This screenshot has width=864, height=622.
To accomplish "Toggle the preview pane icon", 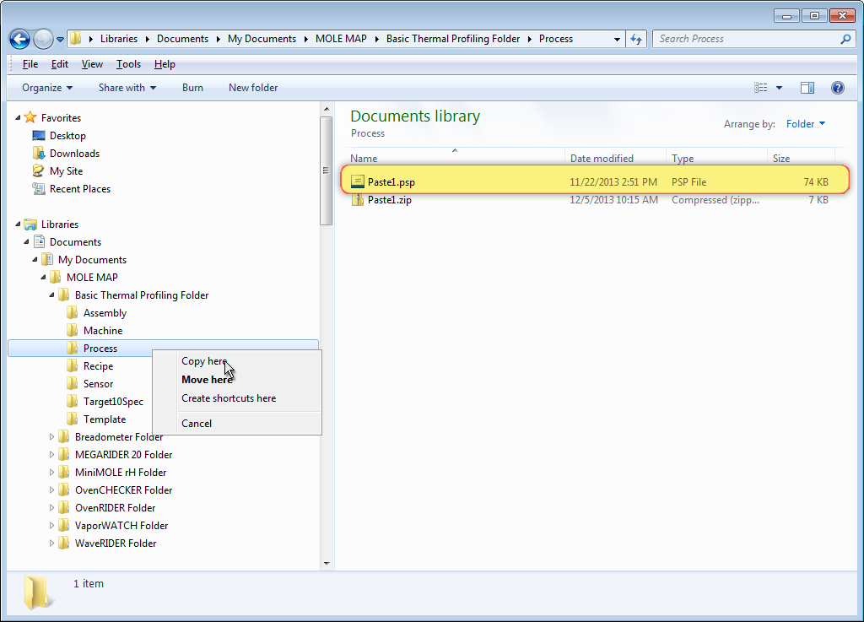I will point(807,88).
